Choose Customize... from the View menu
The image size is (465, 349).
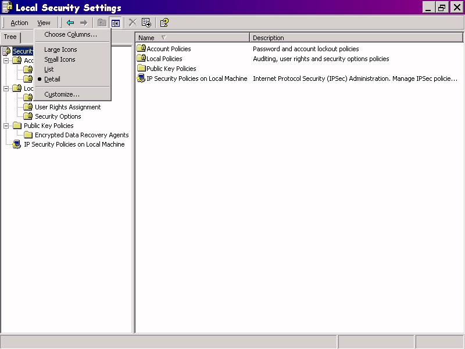[62, 94]
